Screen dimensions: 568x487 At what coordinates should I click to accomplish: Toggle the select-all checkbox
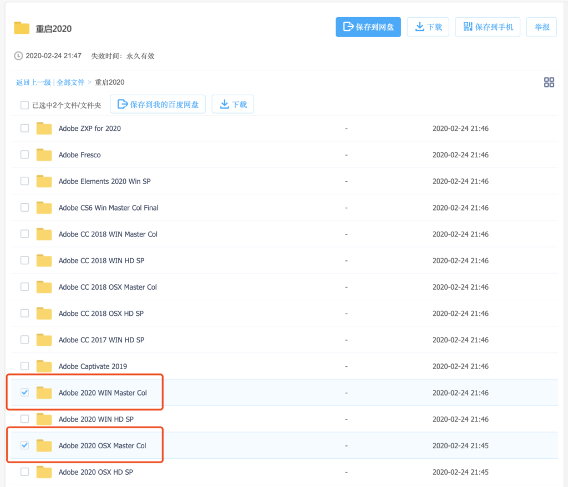24,105
